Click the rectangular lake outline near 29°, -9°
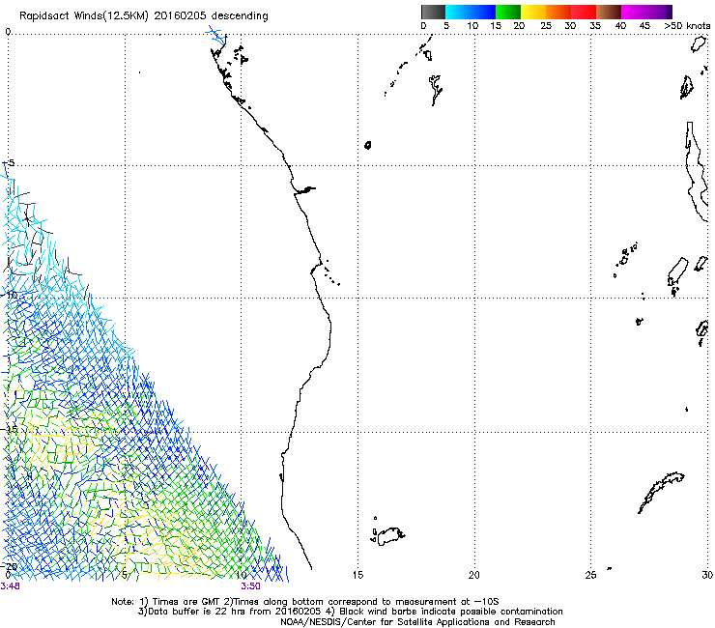This screenshot has width=715, height=628. (677, 271)
